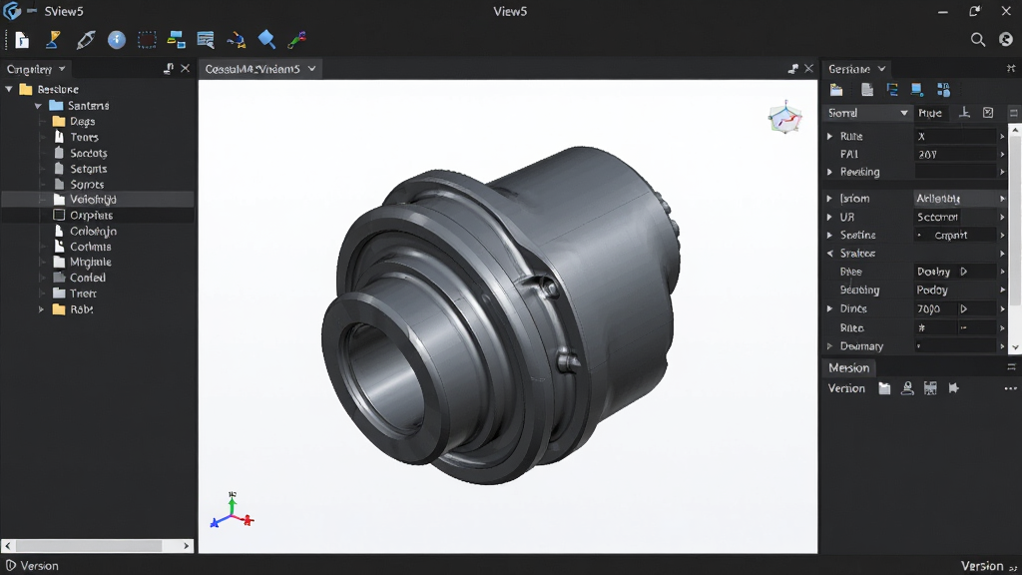The height and width of the screenshot is (575, 1022).
Task: Click the play arrow beside 7090 value
Action: click(964, 308)
